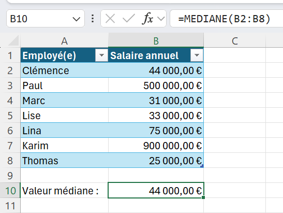The height and width of the screenshot is (213, 283).
Task: Open the Salaire annuel filter dropdown
Action: 197,55
